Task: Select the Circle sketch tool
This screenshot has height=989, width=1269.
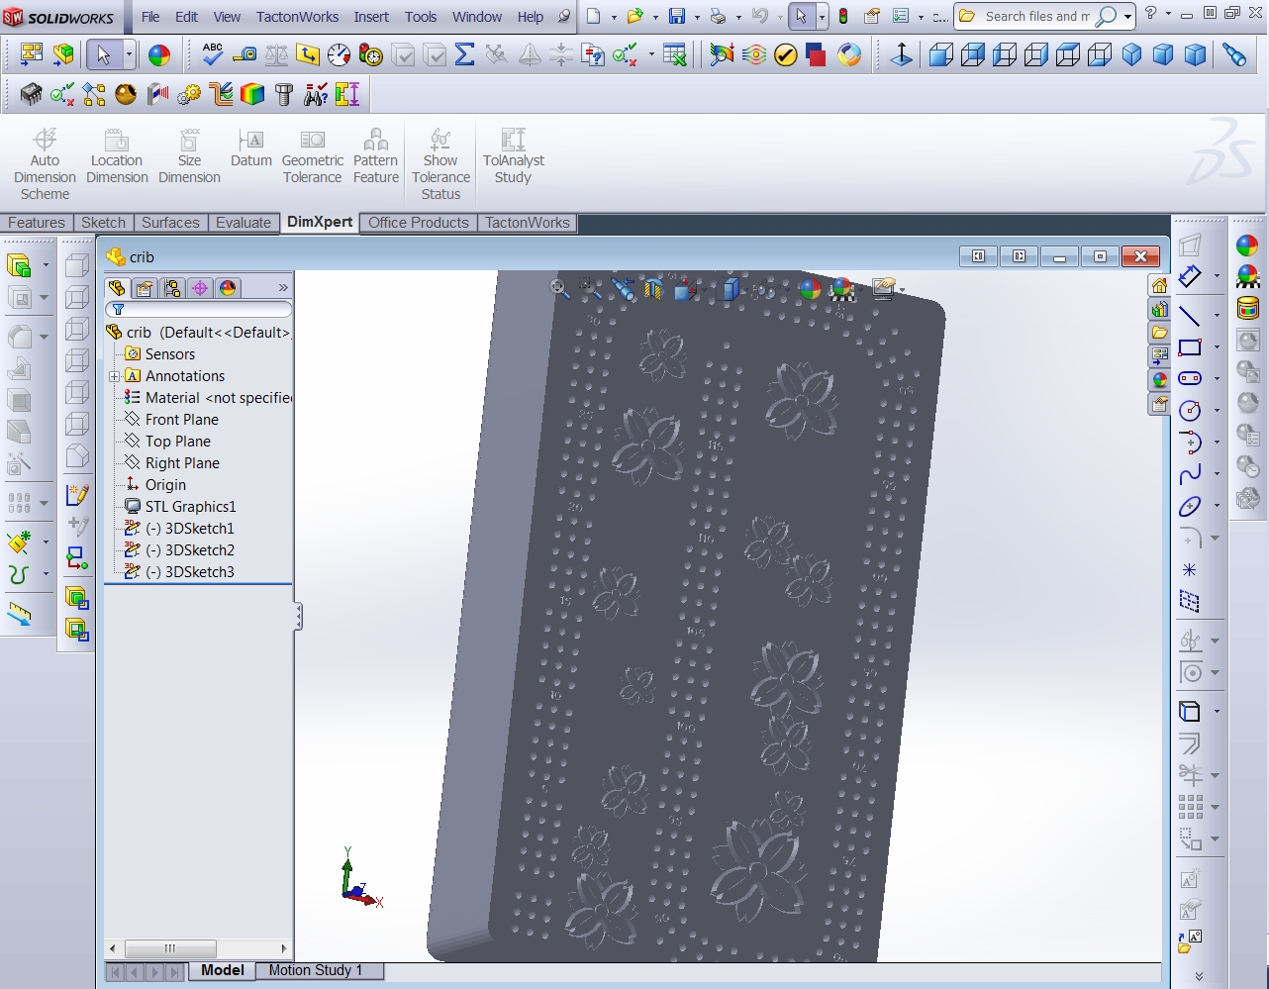Action: point(1188,410)
